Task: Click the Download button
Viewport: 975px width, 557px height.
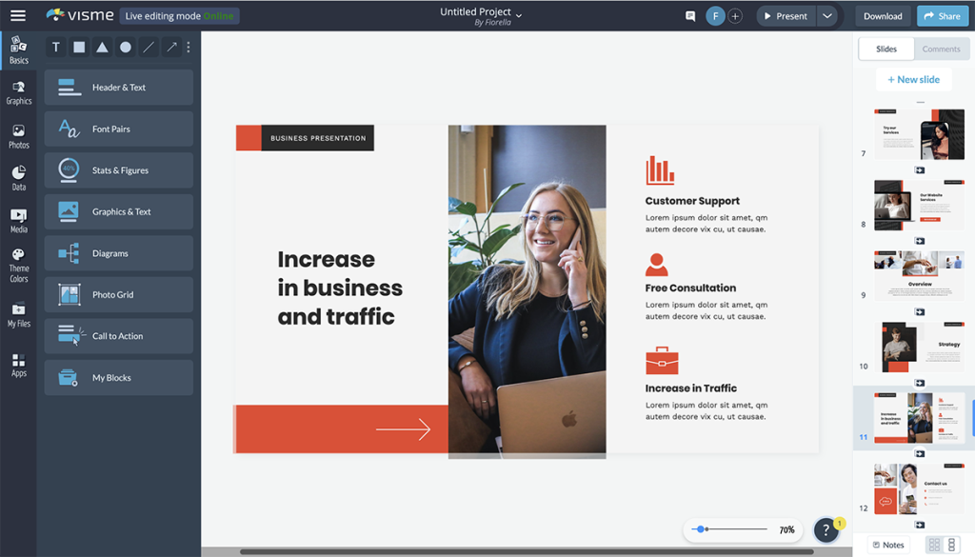Action: coord(882,15)
